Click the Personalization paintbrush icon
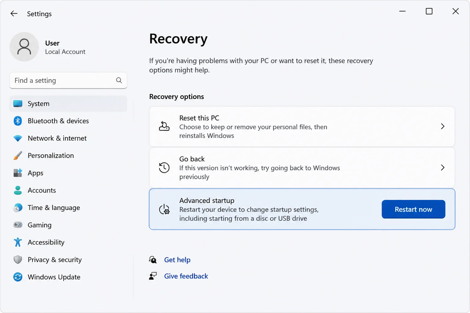 (18, 156)
